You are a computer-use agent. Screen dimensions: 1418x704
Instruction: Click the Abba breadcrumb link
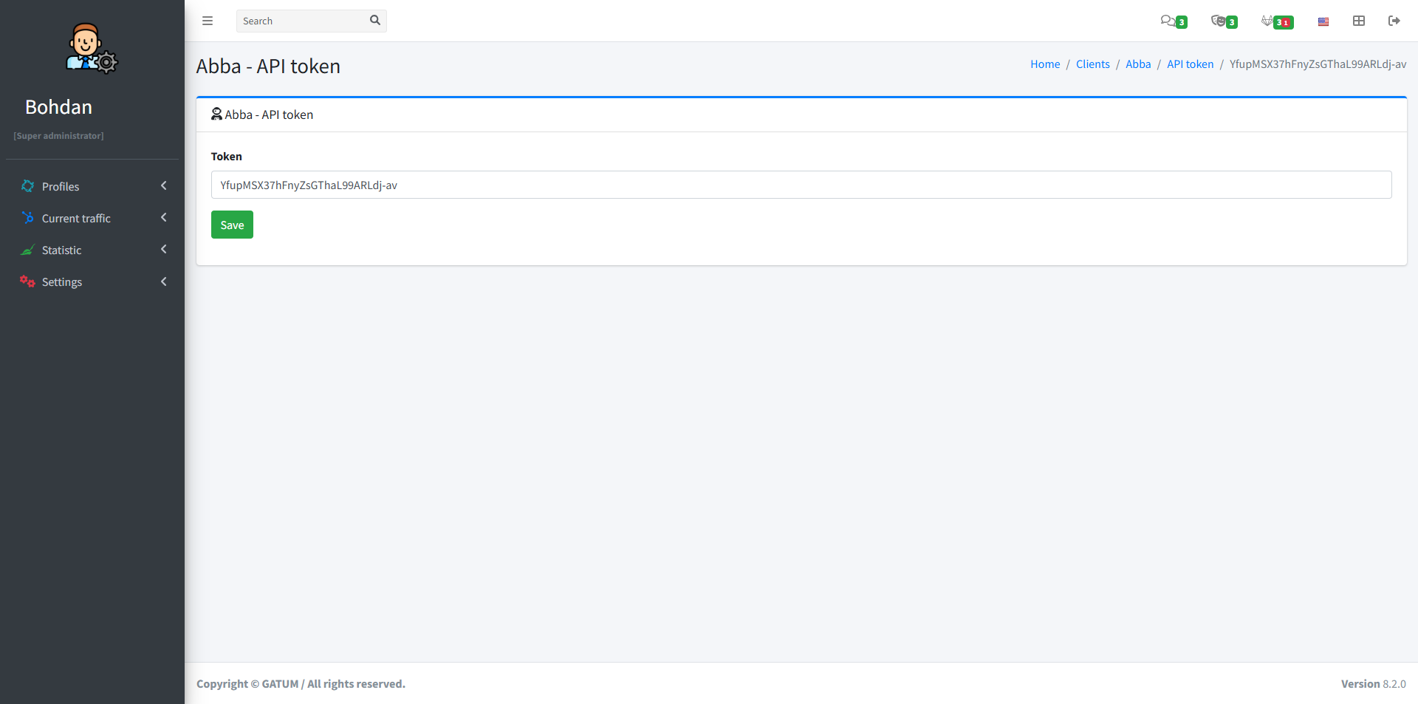(1138, 64)
